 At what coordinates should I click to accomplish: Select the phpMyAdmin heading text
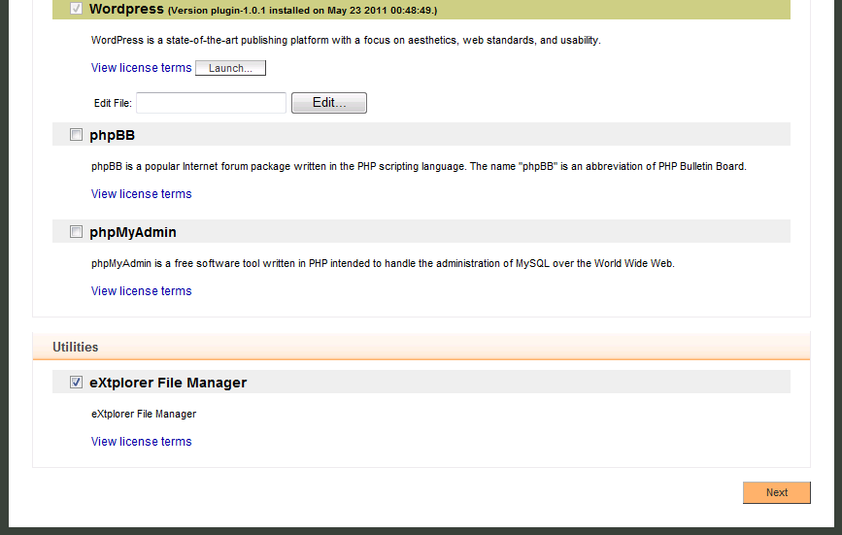[133, 232]
